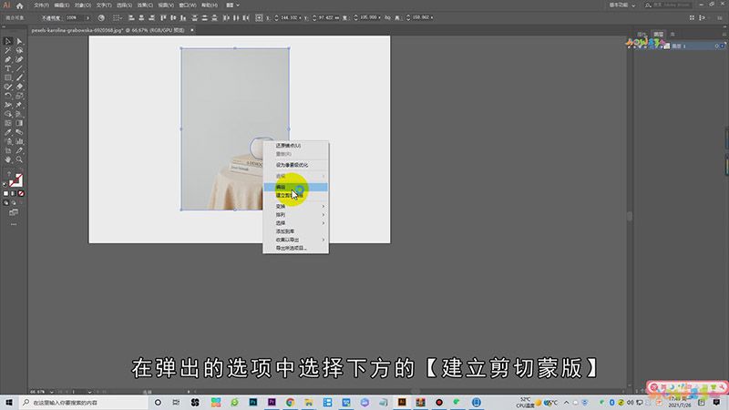Image resolution: width=729 pixels, height=410 pixels.
Task: Select the Rectangle tool
Action: pos(8,77)
